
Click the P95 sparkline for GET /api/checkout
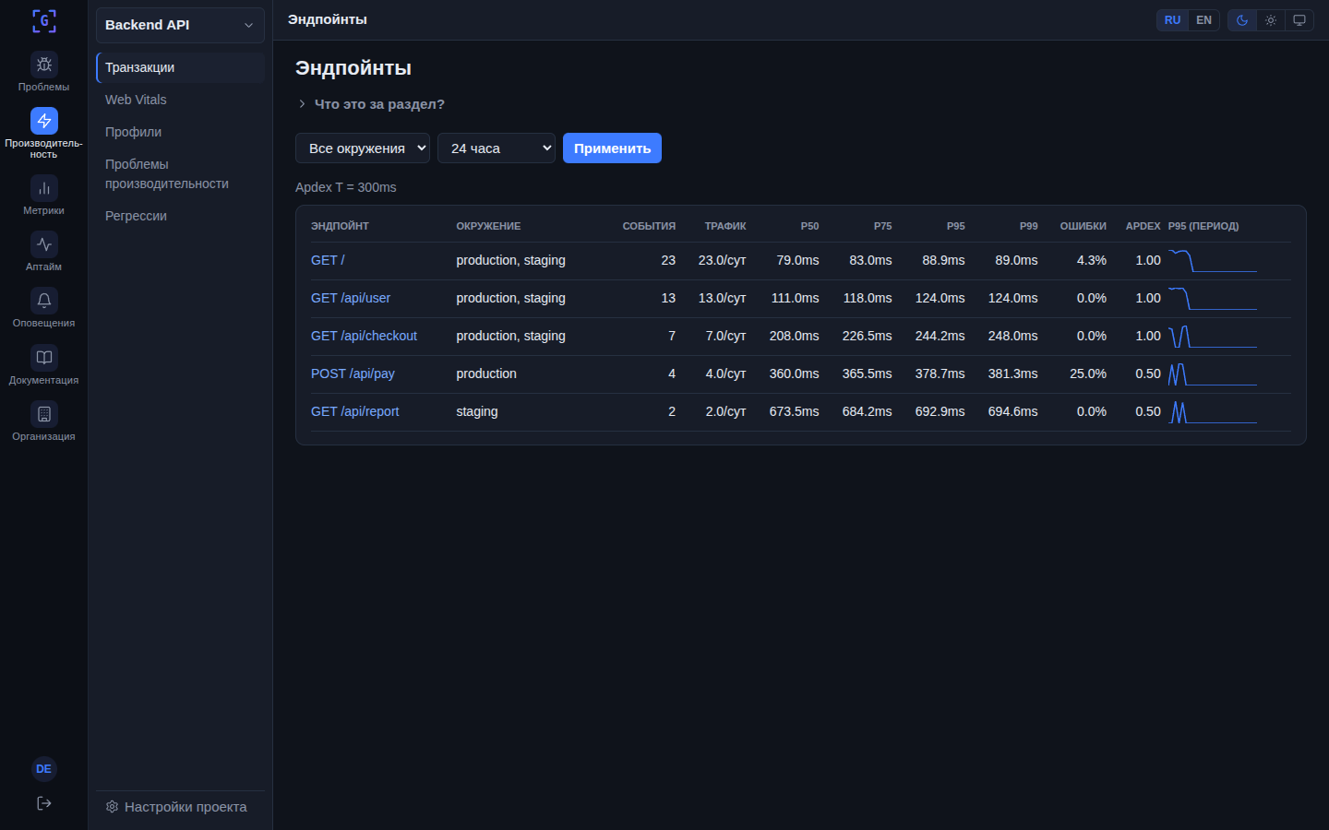coord(1213,336)
